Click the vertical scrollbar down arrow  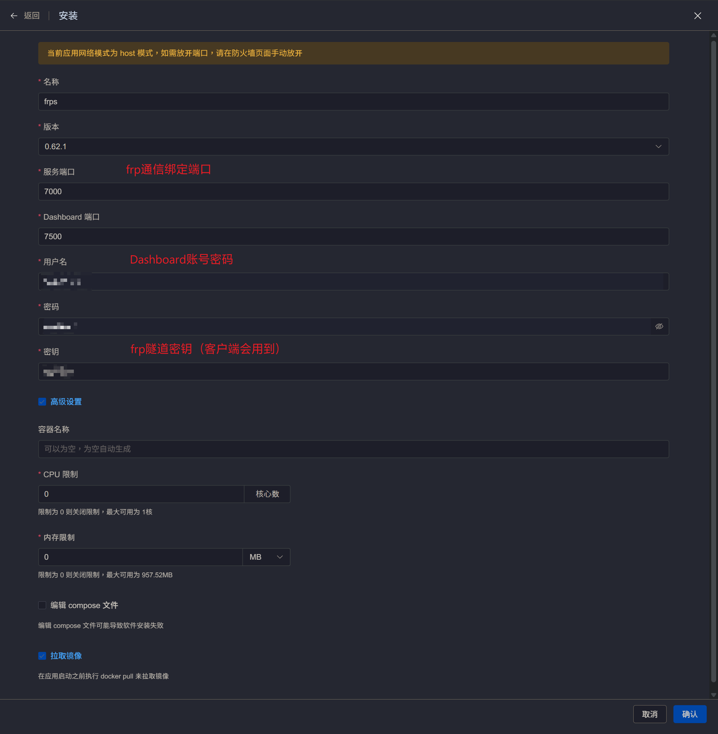(x=713, y=695)
